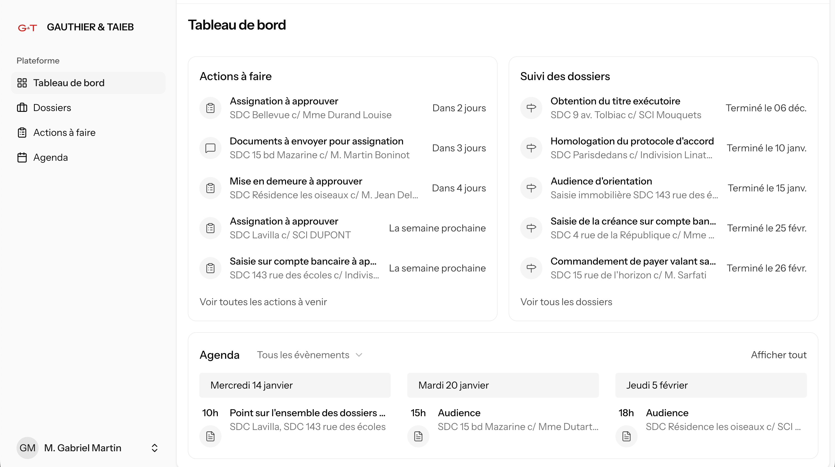
Task: Click the GM avatar in the sidebar
Action: 28,448
